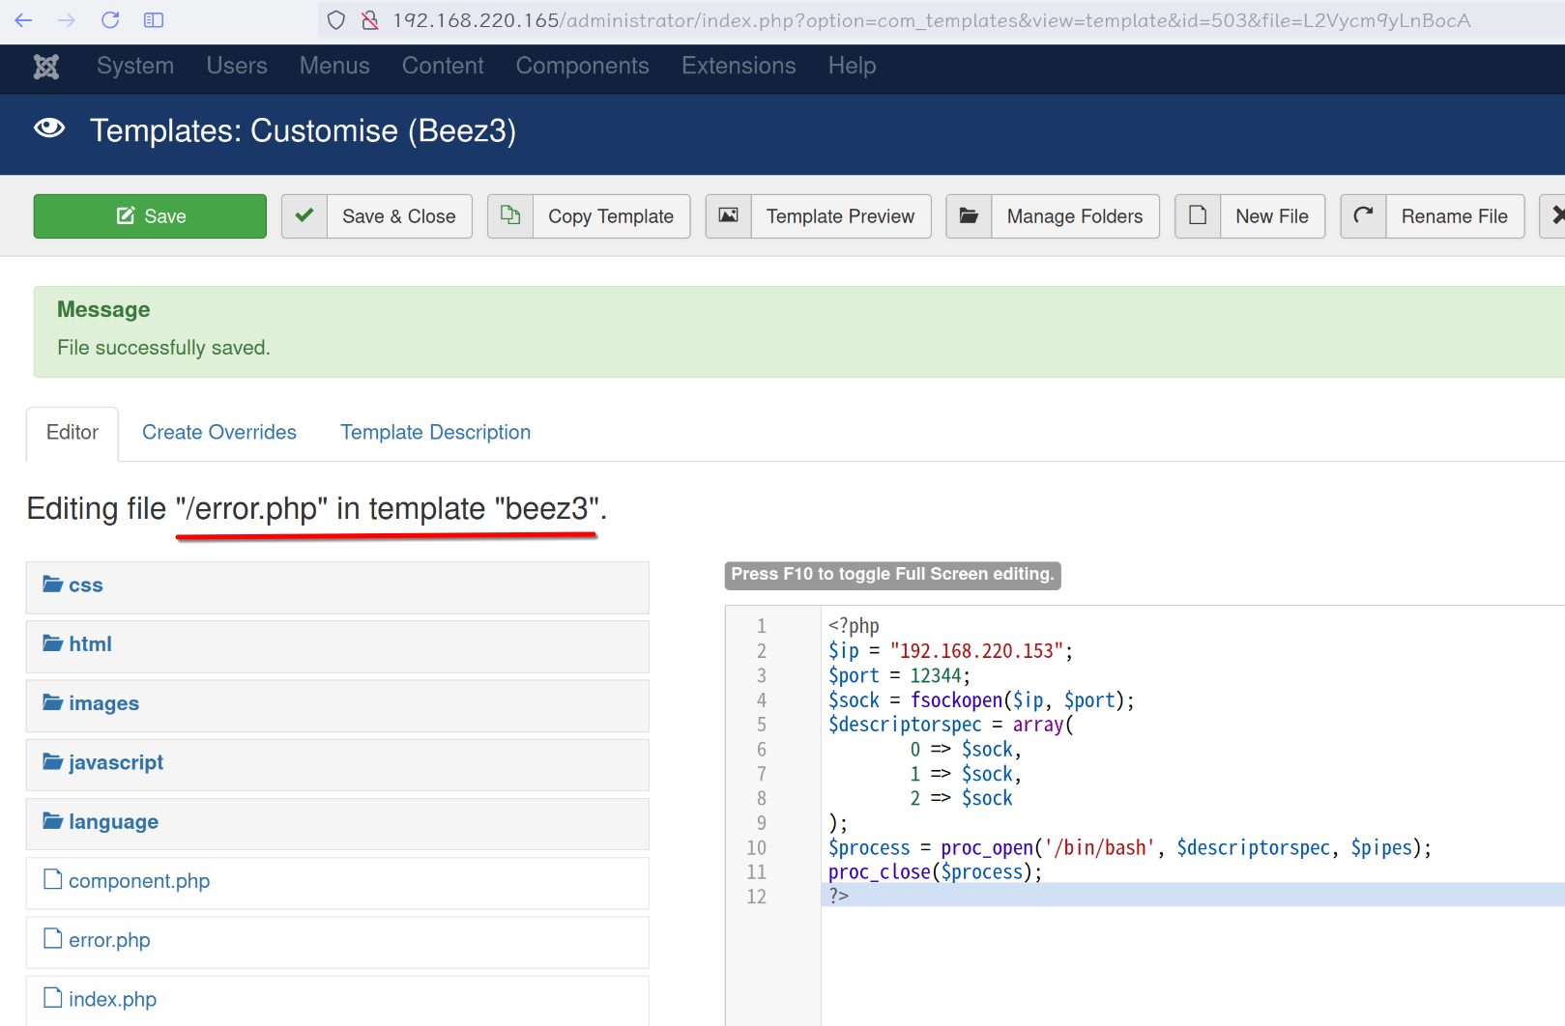Click Copy Template label
This screenshot has width=1565, height=1026.
[x=611, y=216]
